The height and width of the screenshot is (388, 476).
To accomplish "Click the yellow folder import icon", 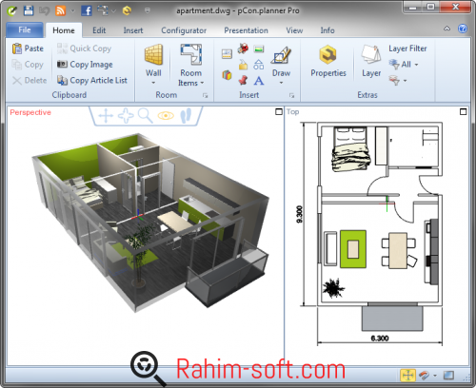I will [243, 65].
